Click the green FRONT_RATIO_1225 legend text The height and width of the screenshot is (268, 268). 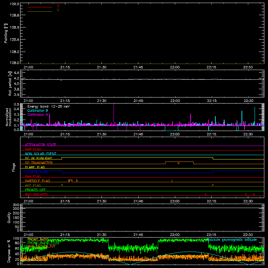tap(44, 243)
